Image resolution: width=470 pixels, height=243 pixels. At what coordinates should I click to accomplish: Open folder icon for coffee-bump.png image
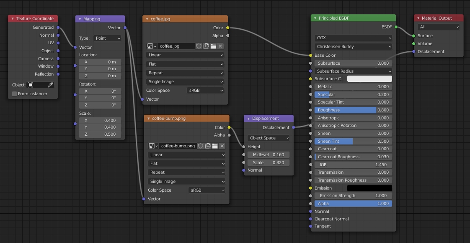(215, 146)
